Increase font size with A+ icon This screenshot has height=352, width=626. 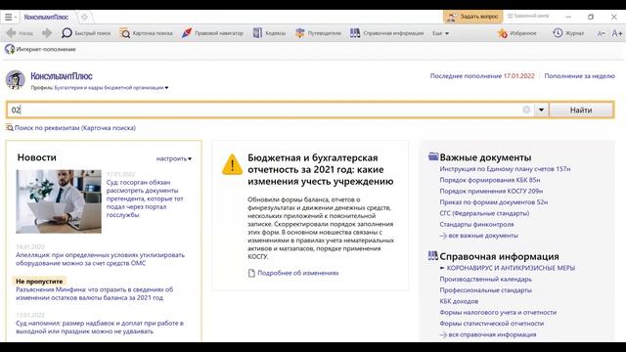point(617,33)
